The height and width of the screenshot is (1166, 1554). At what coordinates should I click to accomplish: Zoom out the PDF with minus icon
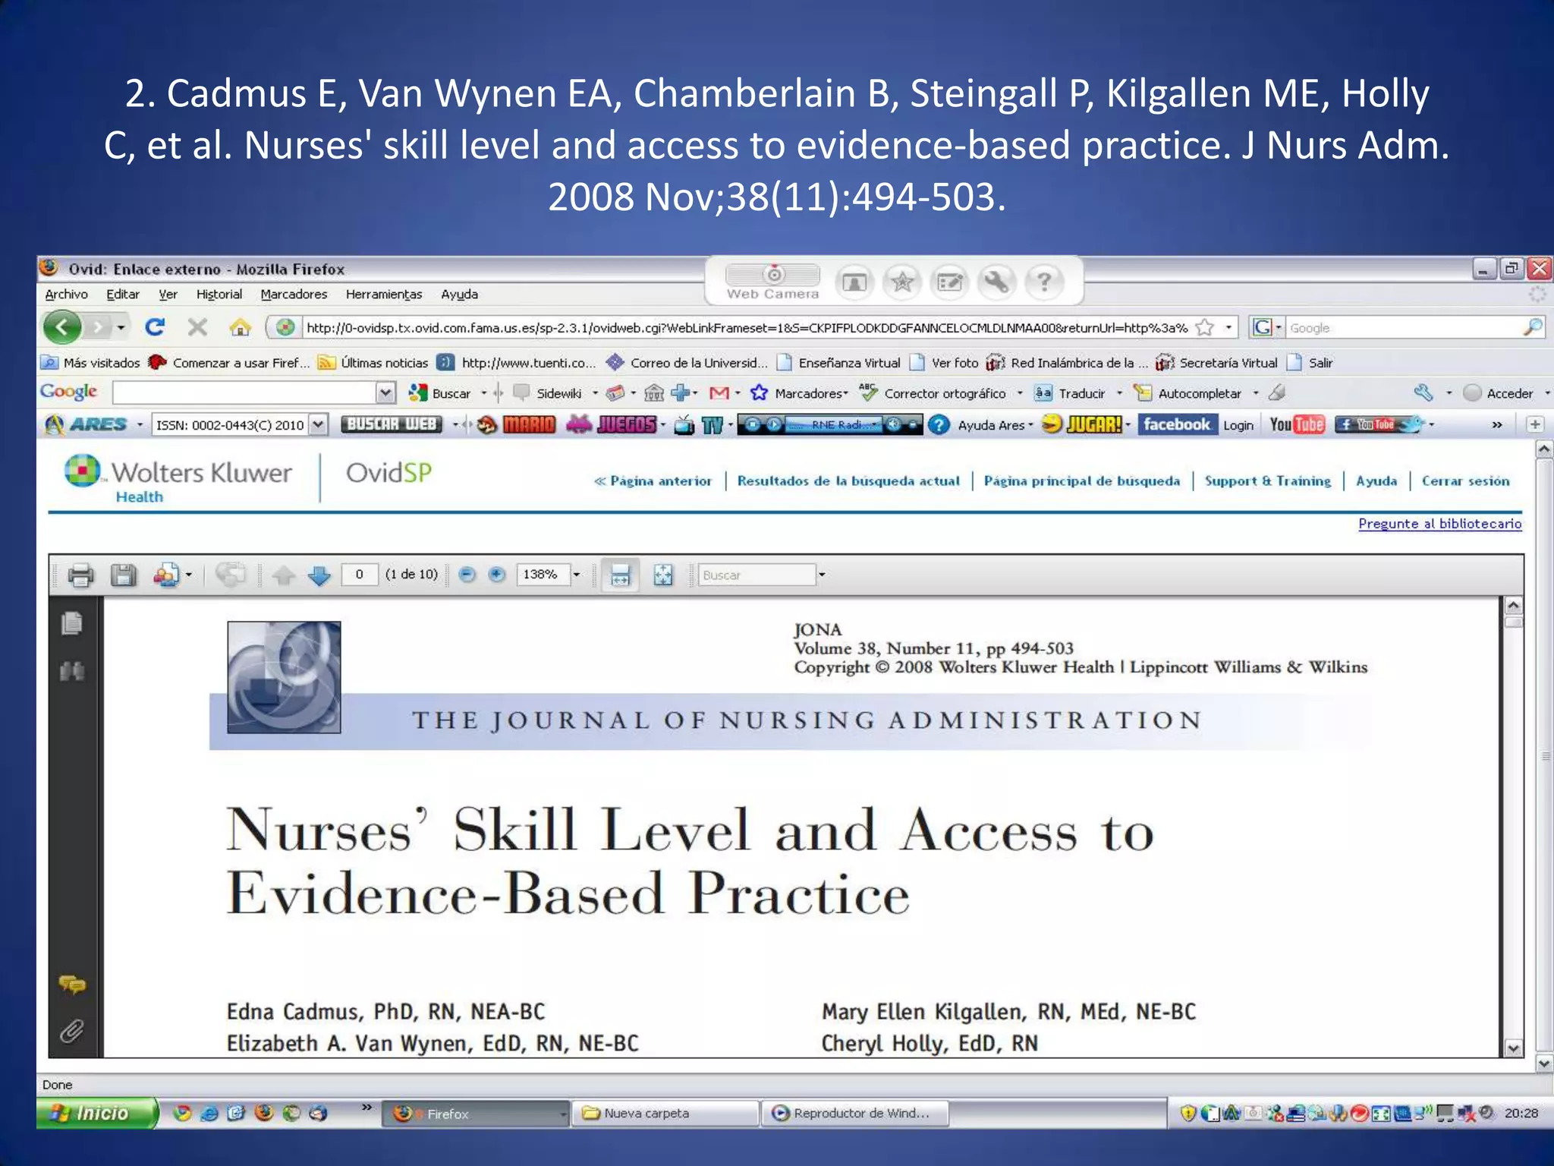coord(467,575)
